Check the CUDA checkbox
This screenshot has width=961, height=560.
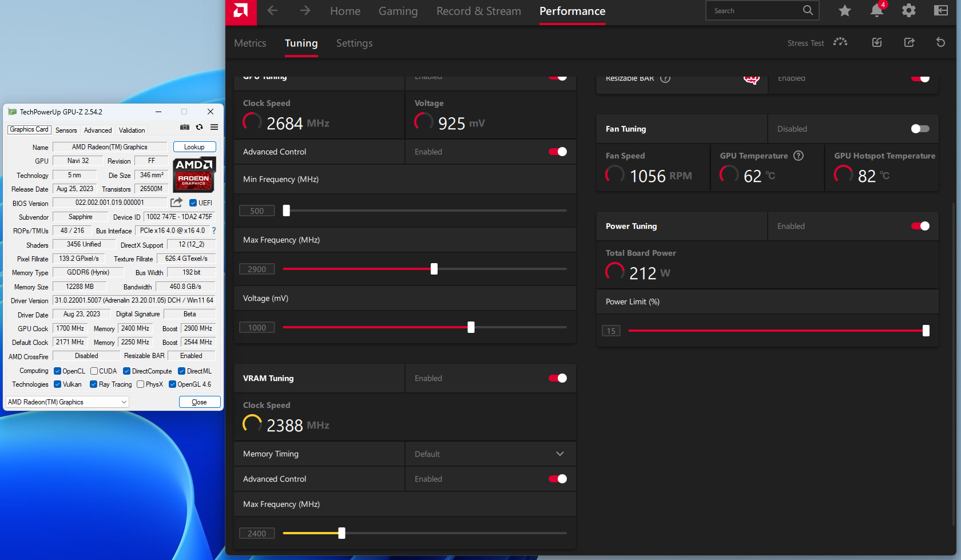click(x=94, y=371)
